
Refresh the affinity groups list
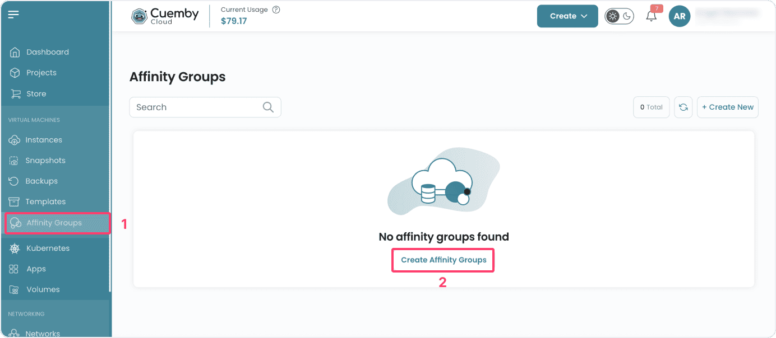pos(683,107)
